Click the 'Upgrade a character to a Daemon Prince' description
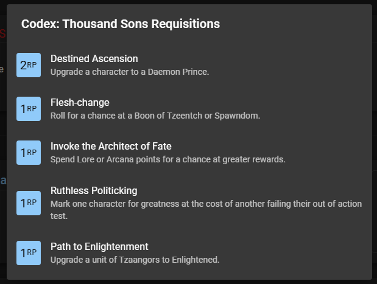 pos(130,72)
